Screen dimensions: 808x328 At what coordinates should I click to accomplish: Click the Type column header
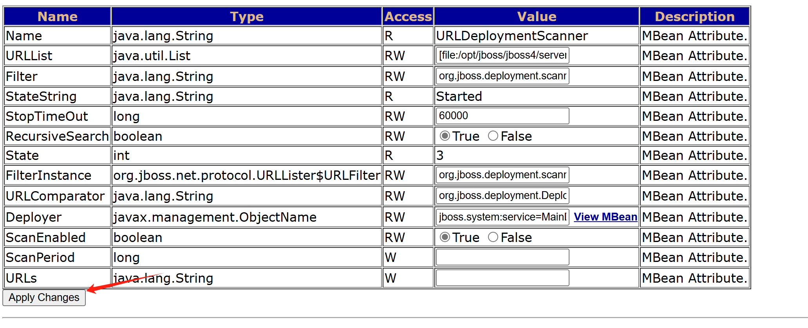(x=247, y=16)
